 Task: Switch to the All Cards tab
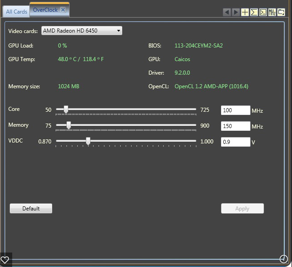point(16,12)
